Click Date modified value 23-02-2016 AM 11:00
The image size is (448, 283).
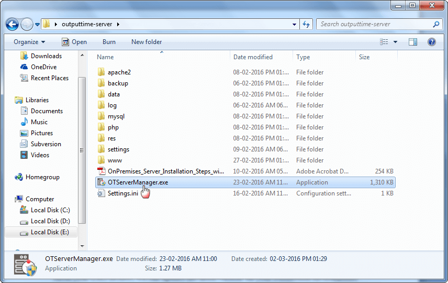188,259
